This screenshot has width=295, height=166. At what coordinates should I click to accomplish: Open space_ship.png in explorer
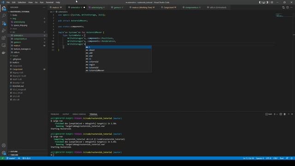20,25
